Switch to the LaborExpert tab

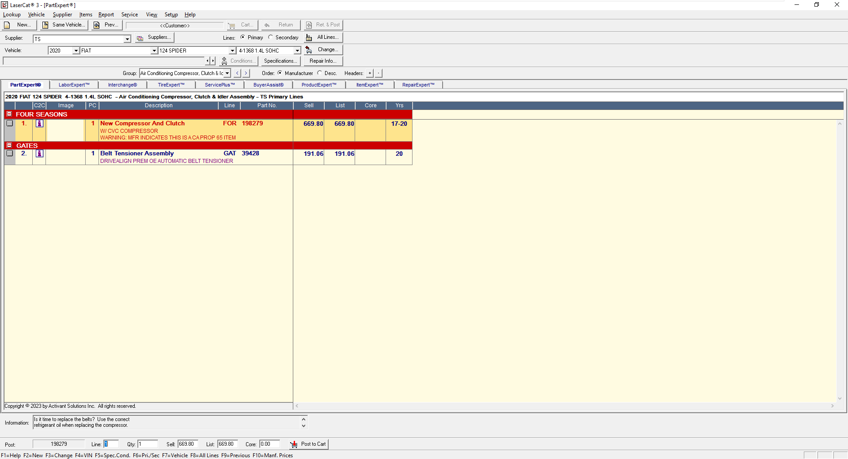coord(74,85)
